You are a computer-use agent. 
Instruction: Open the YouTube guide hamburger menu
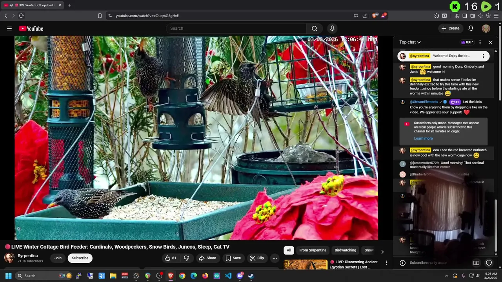(9, 28)
